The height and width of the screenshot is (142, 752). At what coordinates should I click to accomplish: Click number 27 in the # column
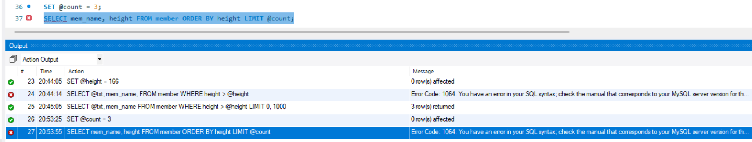[31, 132]
